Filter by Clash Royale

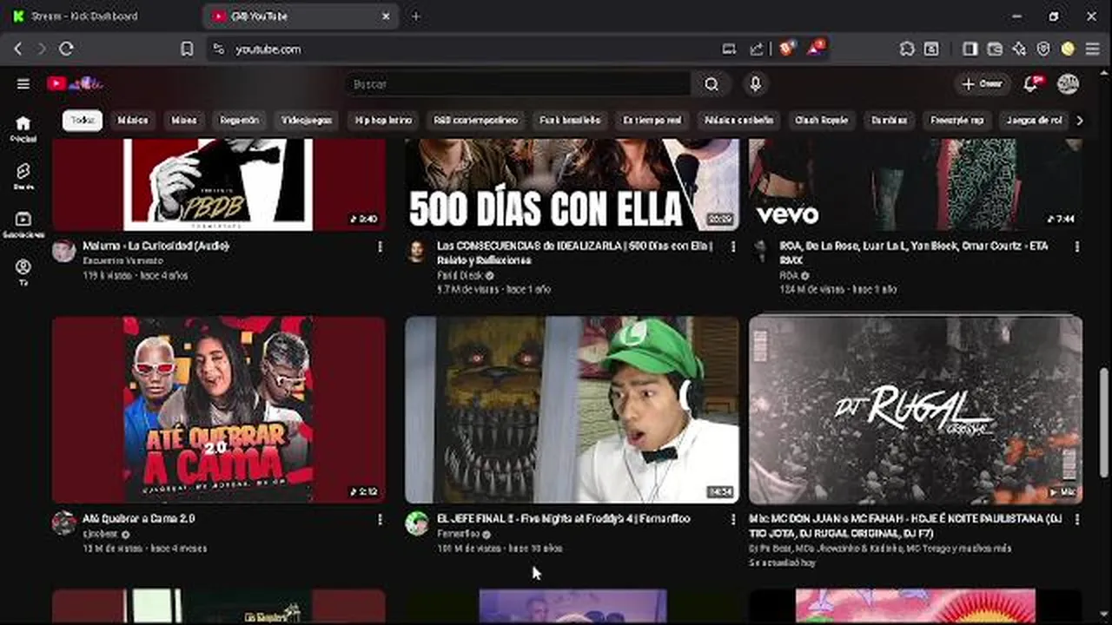821,121
